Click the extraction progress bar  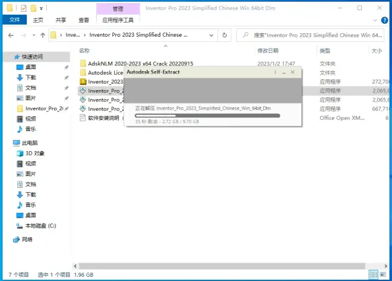207,116
